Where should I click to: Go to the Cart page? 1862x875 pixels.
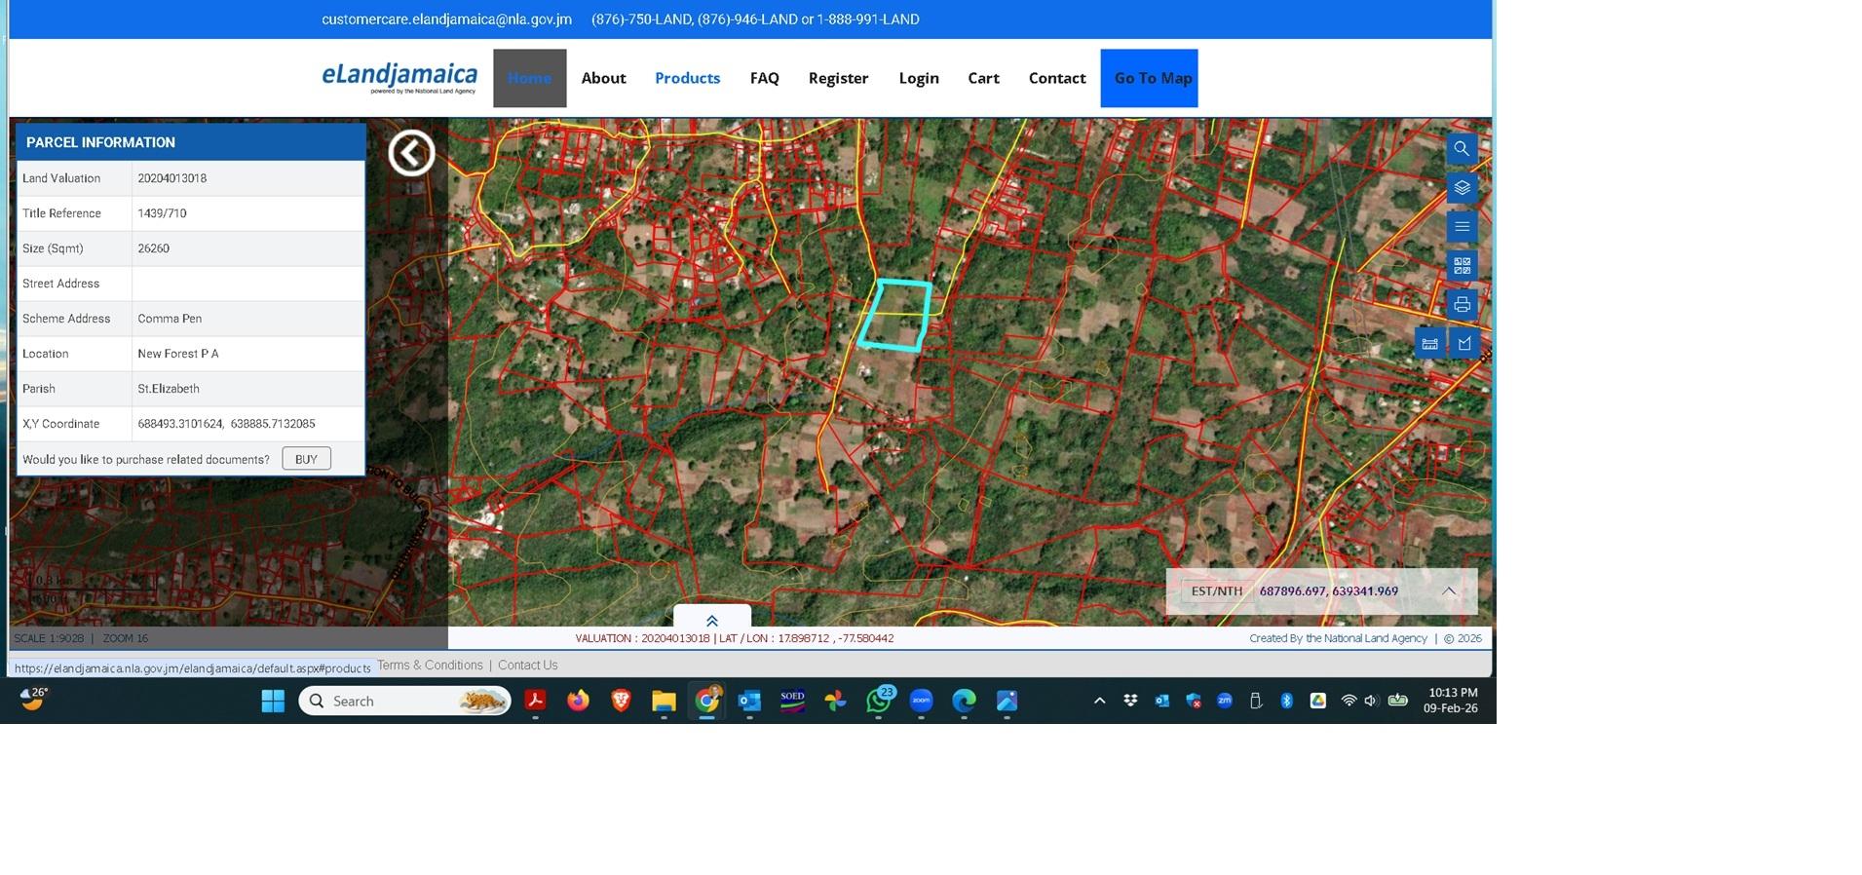[x=983, y=78]
